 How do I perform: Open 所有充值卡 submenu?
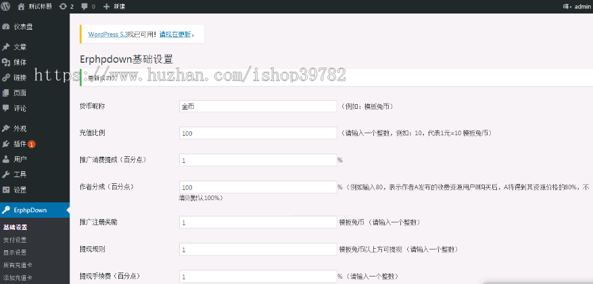18,265
